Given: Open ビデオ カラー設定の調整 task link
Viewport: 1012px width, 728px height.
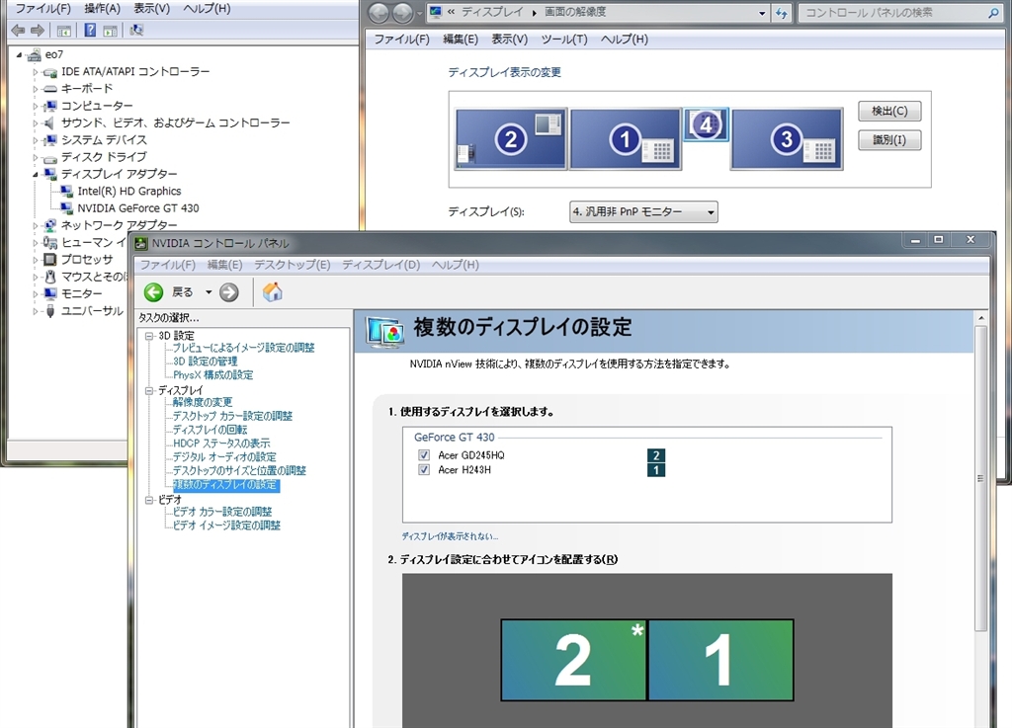Looking at the screenshot, I should point(222,512).
